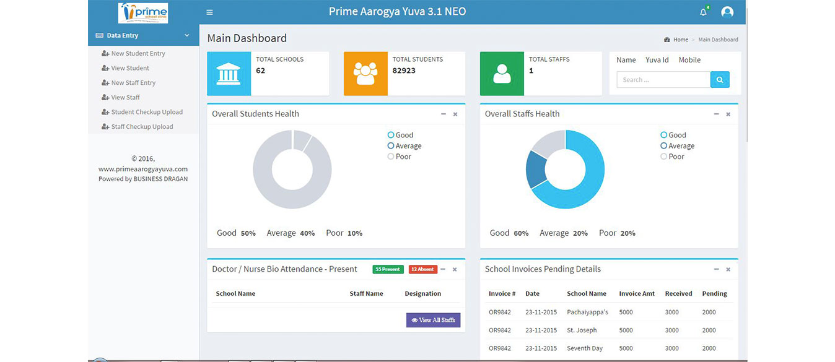Click the Pending column header
835x362 pixels.
pos(714,294)
